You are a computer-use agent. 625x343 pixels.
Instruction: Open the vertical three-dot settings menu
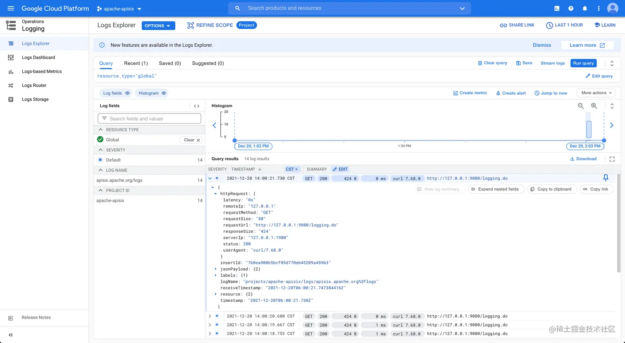point(599,8)
